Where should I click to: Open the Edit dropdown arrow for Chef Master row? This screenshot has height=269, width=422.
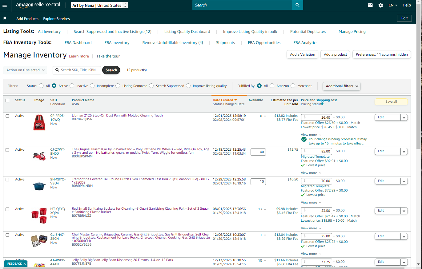point(404,236)
